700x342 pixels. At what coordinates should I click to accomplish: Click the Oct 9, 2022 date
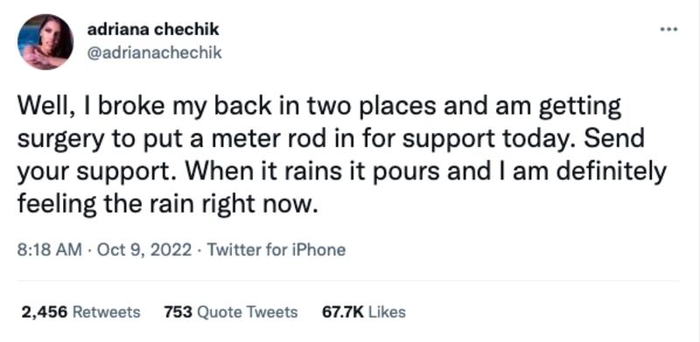(x=144, y=249)
